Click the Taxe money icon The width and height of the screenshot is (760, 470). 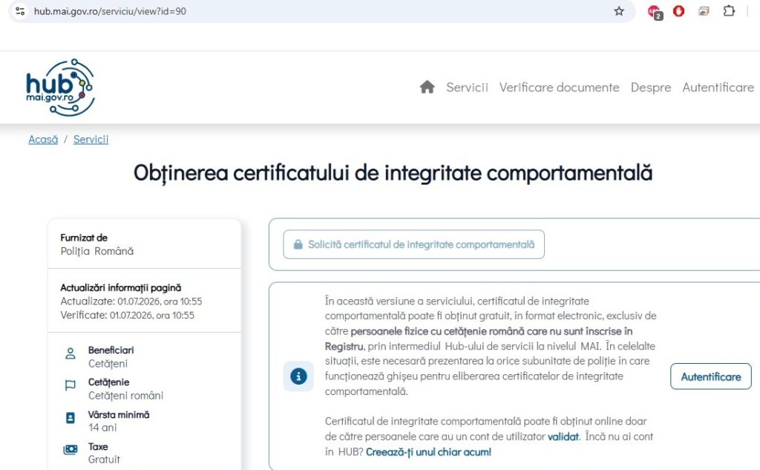[71, 450]
